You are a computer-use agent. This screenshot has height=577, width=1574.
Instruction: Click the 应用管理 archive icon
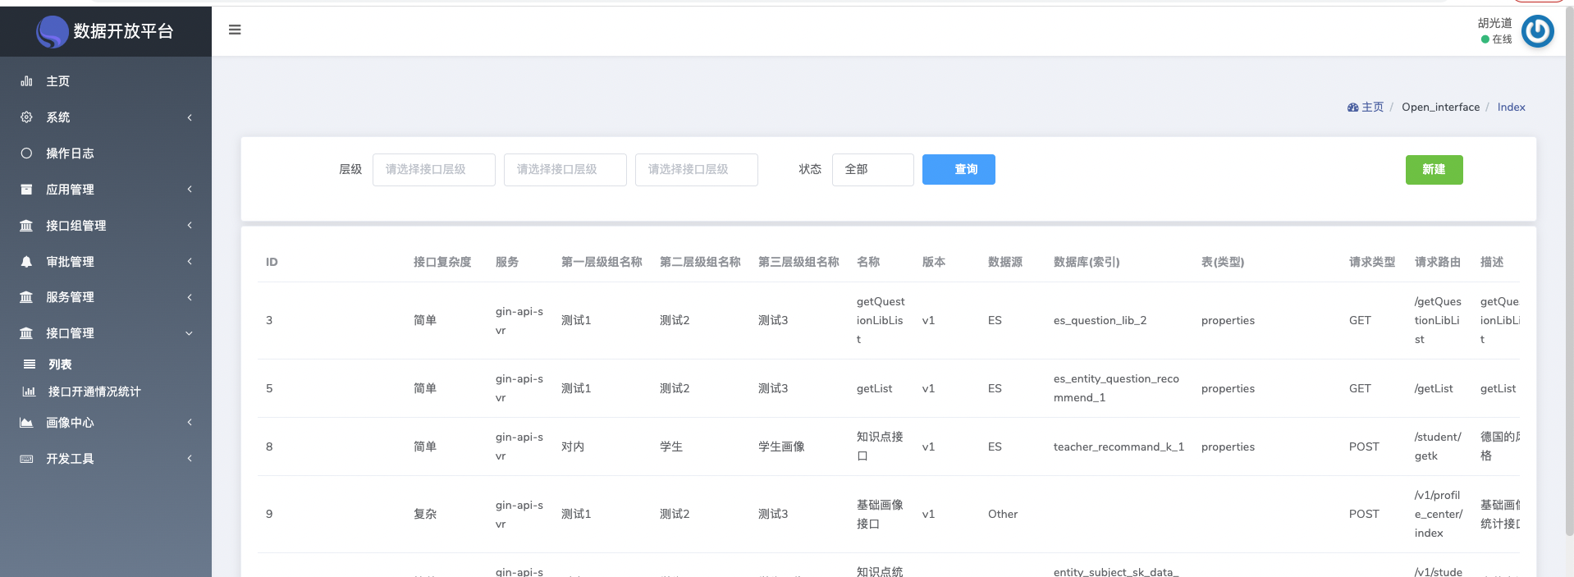[x=26, y=190]
